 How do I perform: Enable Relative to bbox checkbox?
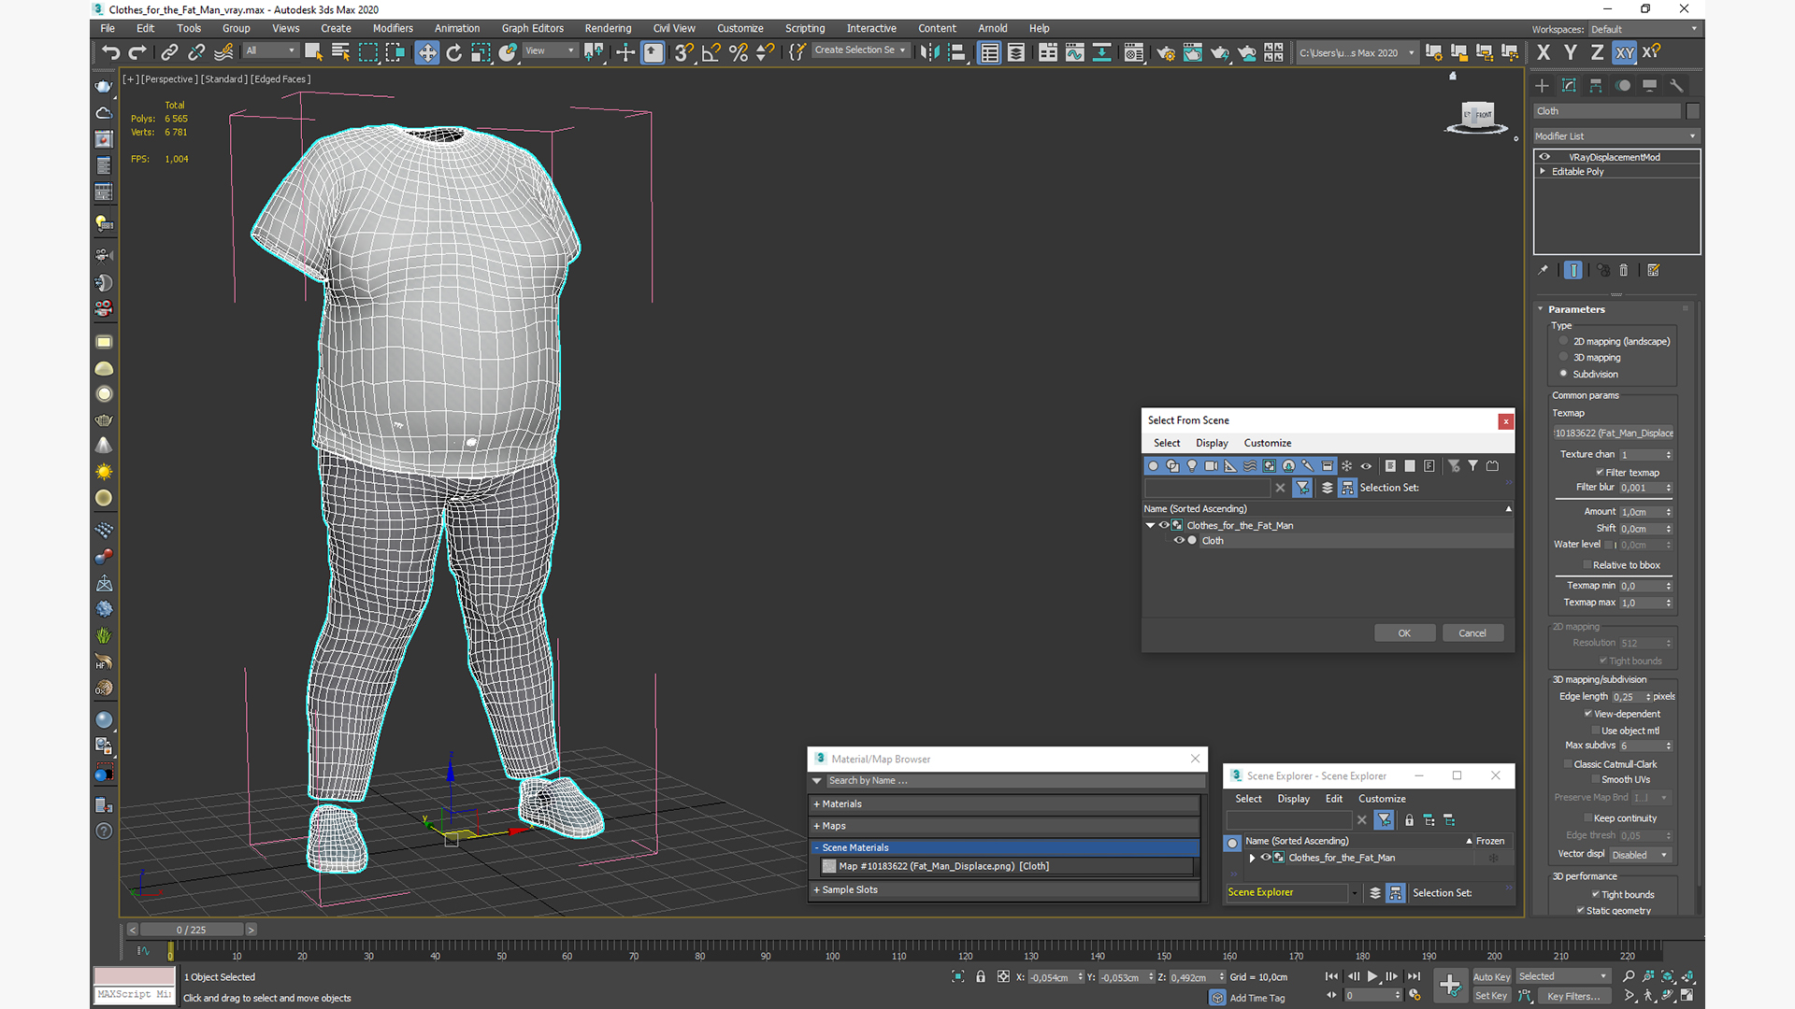1587,565
